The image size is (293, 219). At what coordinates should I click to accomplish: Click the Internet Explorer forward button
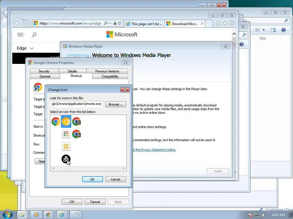[x=28, y=23]
